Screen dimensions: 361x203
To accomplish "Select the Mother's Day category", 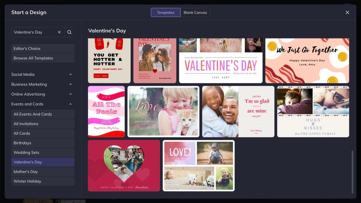I will [43, 172].
